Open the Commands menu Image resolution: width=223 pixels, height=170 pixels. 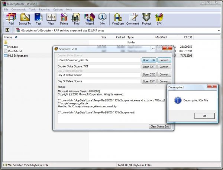coord(19,10)
